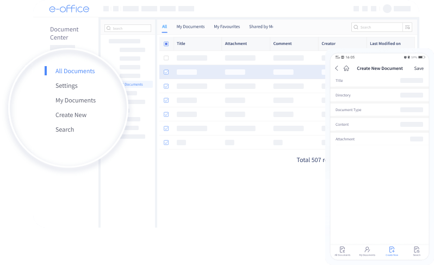Open the My Favourites tab
Image resolution: width=434 pixels, height=265 pixels.
227,27
